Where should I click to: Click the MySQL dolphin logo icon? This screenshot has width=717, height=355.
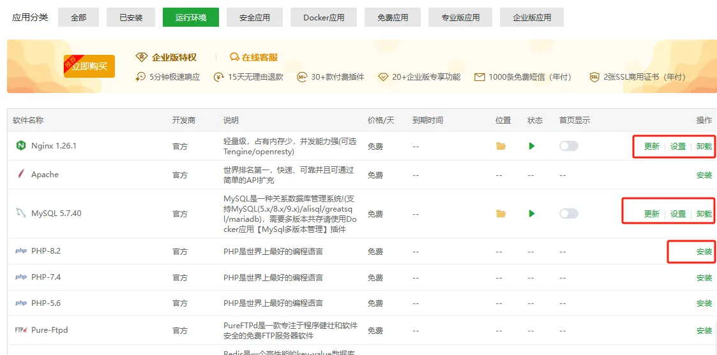20,213
